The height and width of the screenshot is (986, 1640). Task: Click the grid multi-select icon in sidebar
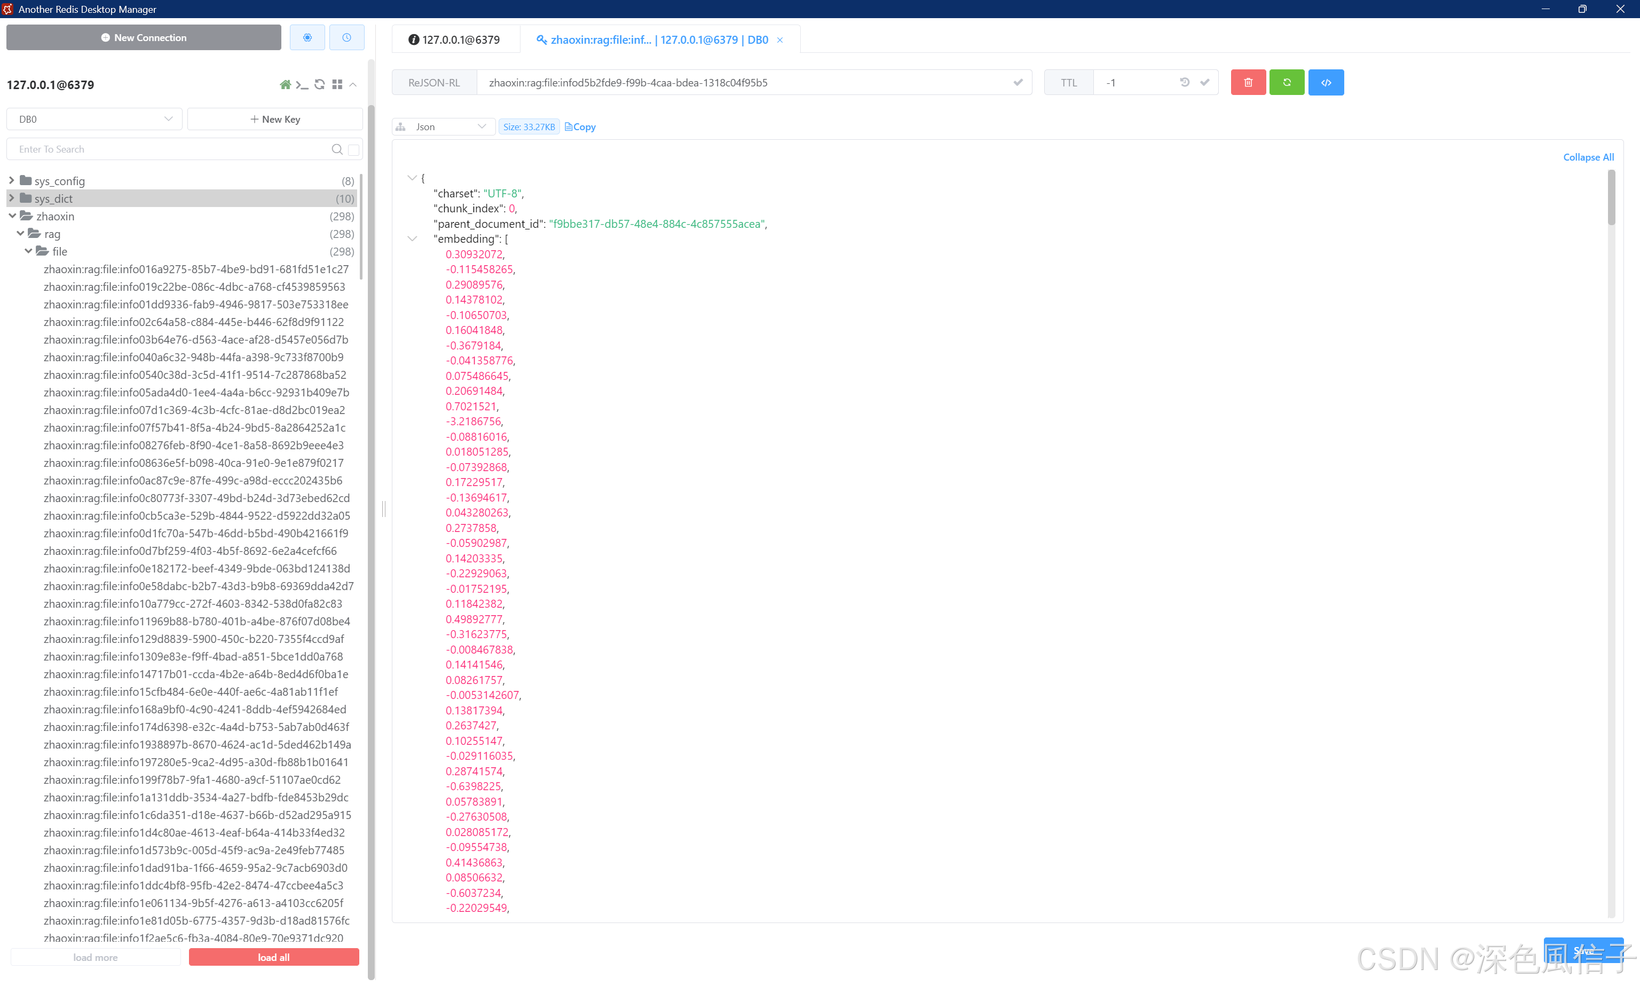click(337, 84)
